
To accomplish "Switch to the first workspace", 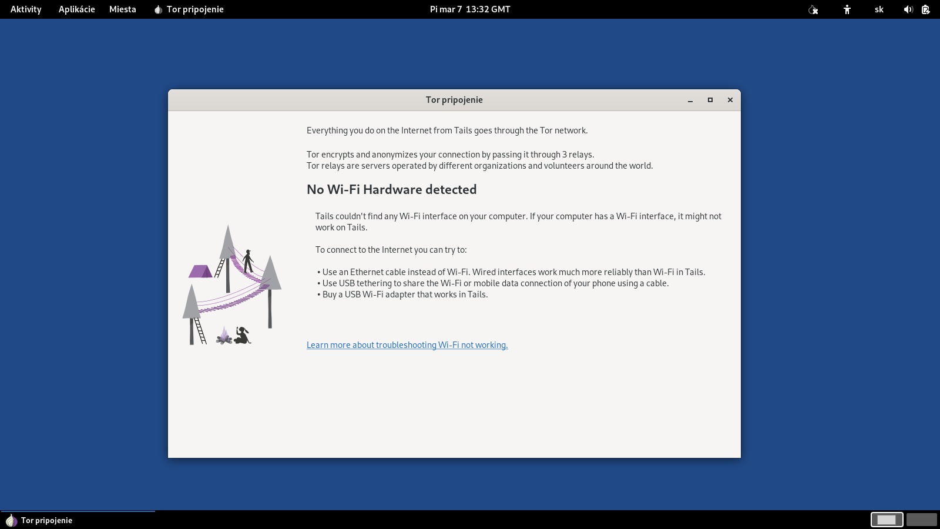I will click(886, 520).
